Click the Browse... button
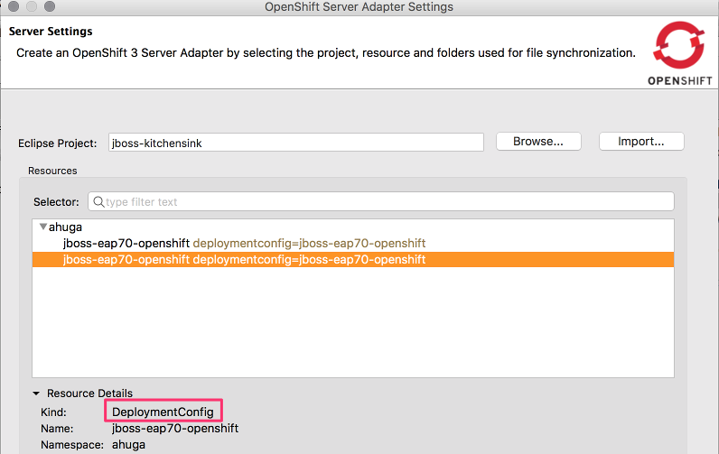Viewport: 719px width, 454px height. (x=538, y=142)
